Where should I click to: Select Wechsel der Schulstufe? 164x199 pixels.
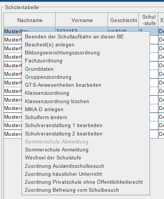86,158
